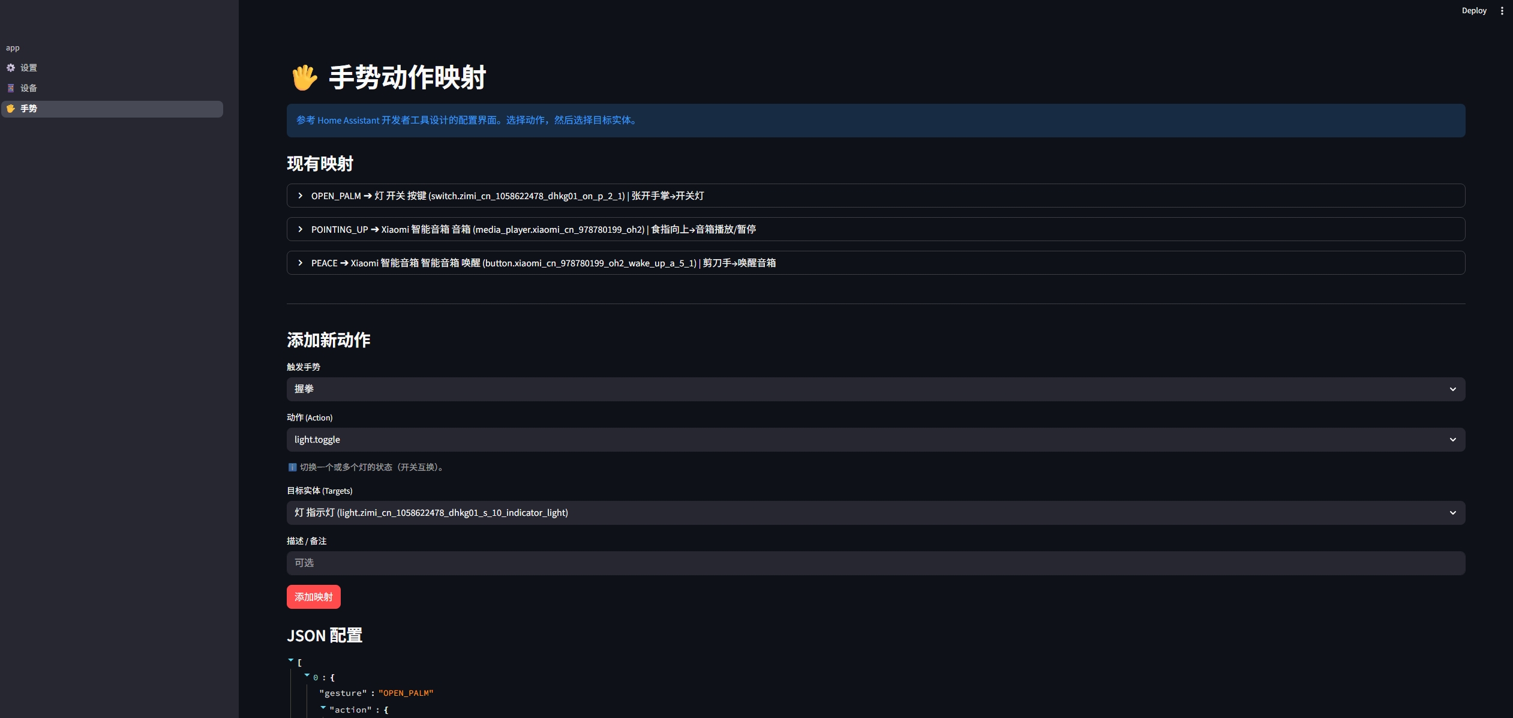The width and height of the screenshot is (1513, 718).
Task: Collapse the JSON root array arrow
Action: 291,660
